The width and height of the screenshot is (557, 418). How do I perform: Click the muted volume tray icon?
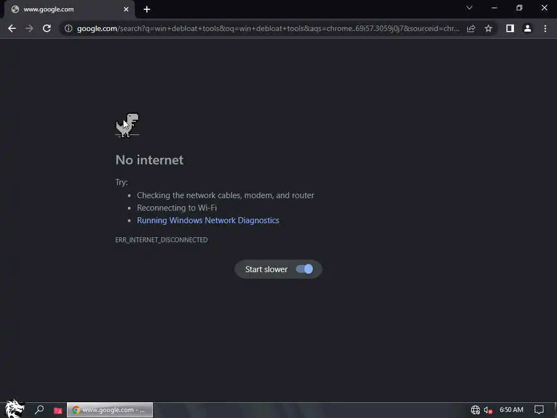488,410
